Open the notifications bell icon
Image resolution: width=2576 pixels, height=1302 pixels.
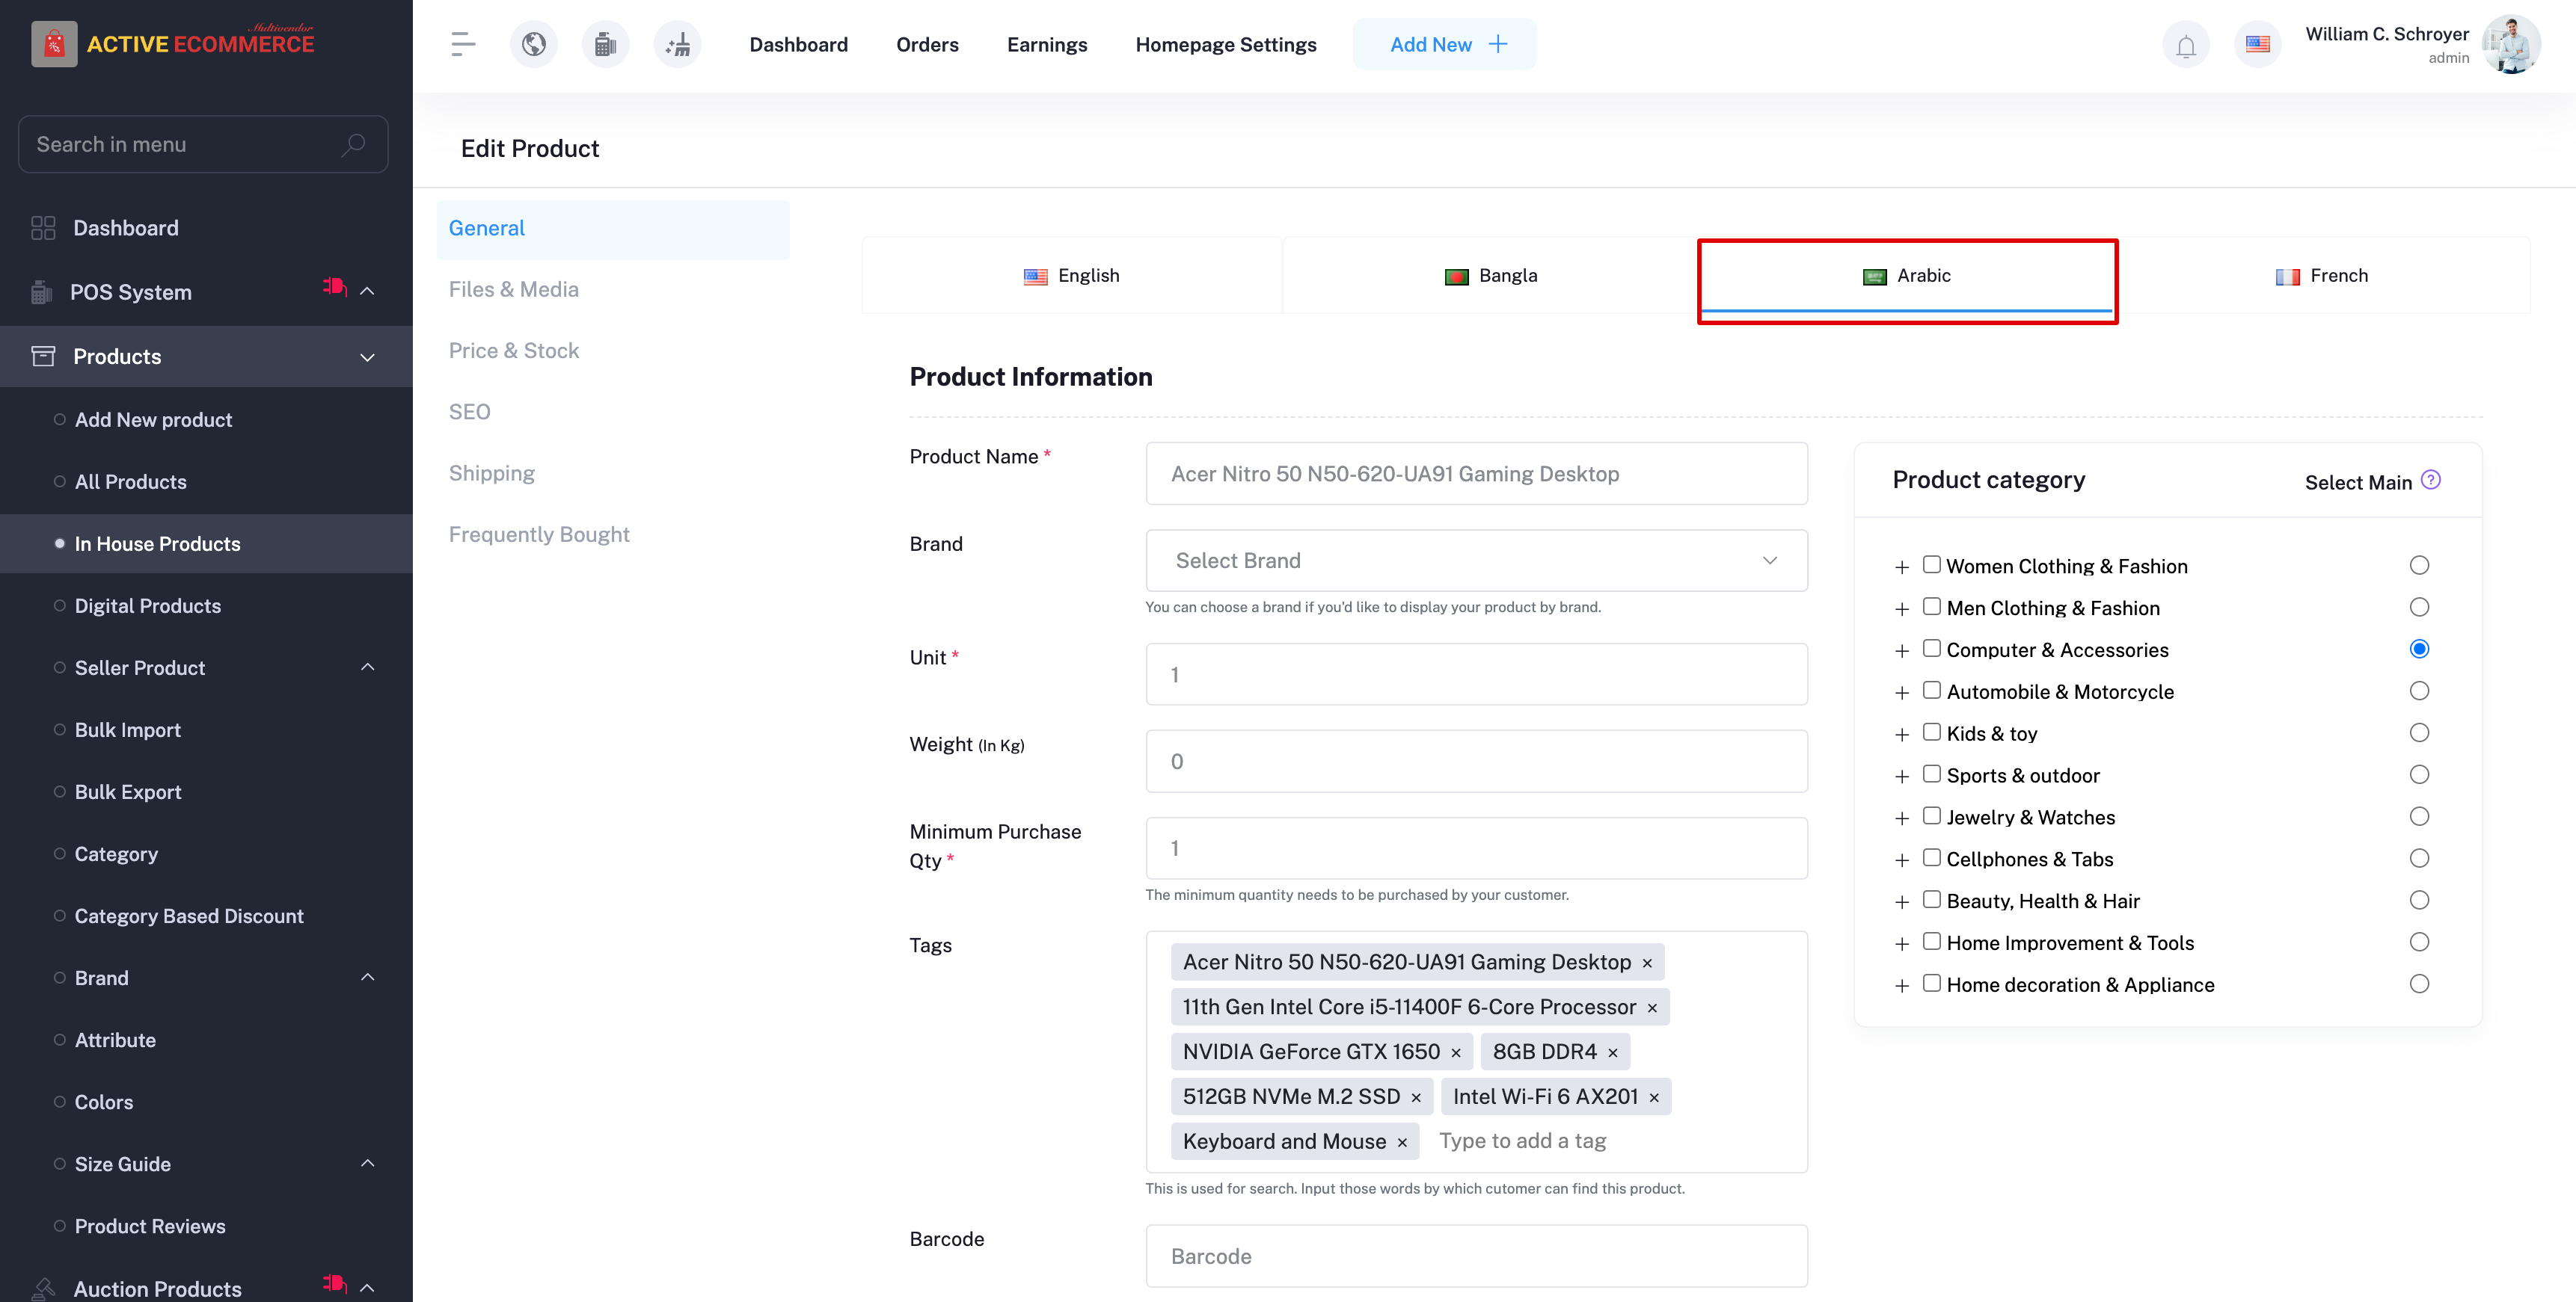pyautogui.click(x=2186, y=45)
